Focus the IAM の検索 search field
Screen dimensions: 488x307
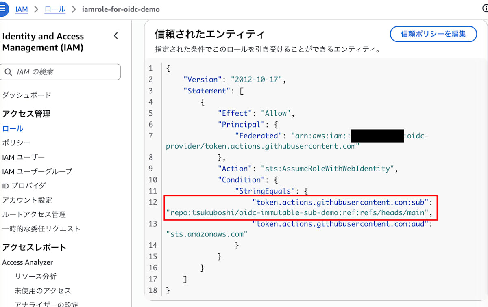61,72
